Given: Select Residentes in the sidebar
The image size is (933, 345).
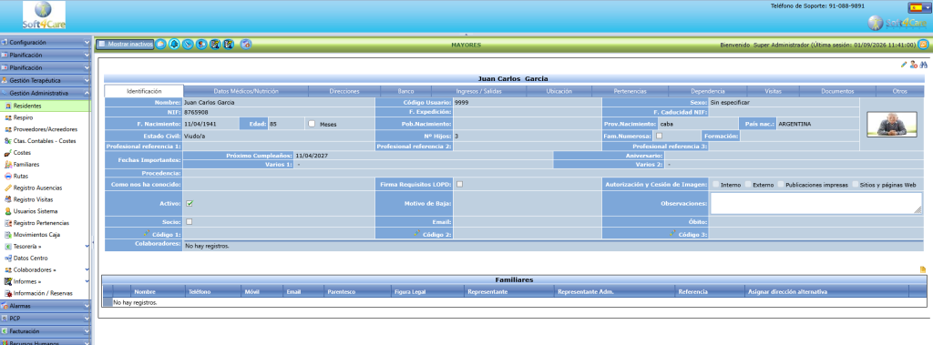Looking at the screenshot, I should (x=46, y=106).
